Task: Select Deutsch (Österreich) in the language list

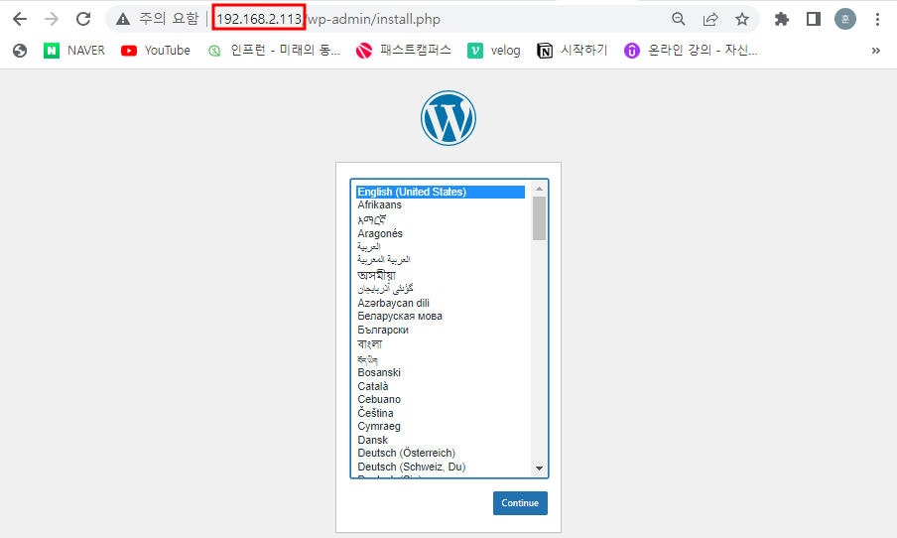Action: pyautogui.click(x=441, y=454)
